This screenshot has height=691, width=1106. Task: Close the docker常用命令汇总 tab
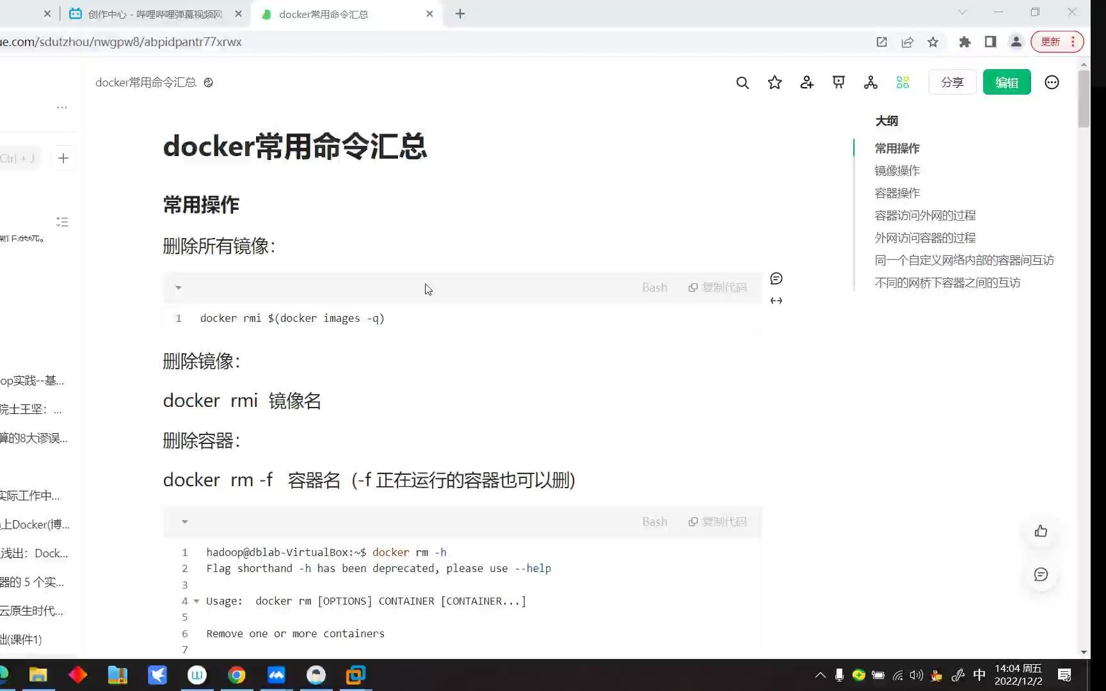click(429, 14)
